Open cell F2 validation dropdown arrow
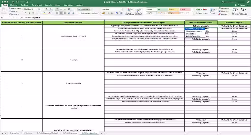The height and width of the screenshot is (135, 251). click(219, 26)
